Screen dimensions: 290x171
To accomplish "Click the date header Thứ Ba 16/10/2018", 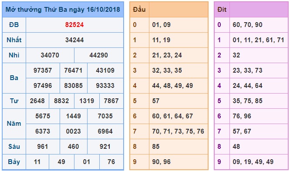I will point(63,10).
